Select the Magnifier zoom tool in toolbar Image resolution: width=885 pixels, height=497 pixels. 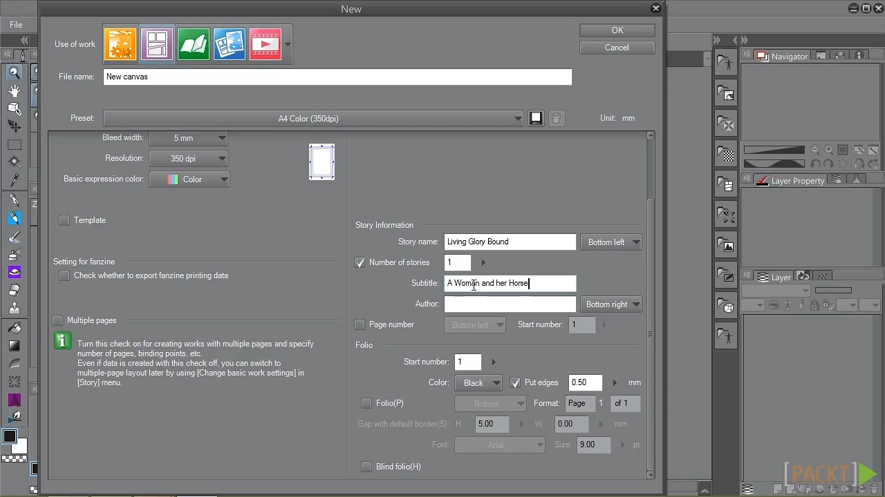[x=14, y=72]
